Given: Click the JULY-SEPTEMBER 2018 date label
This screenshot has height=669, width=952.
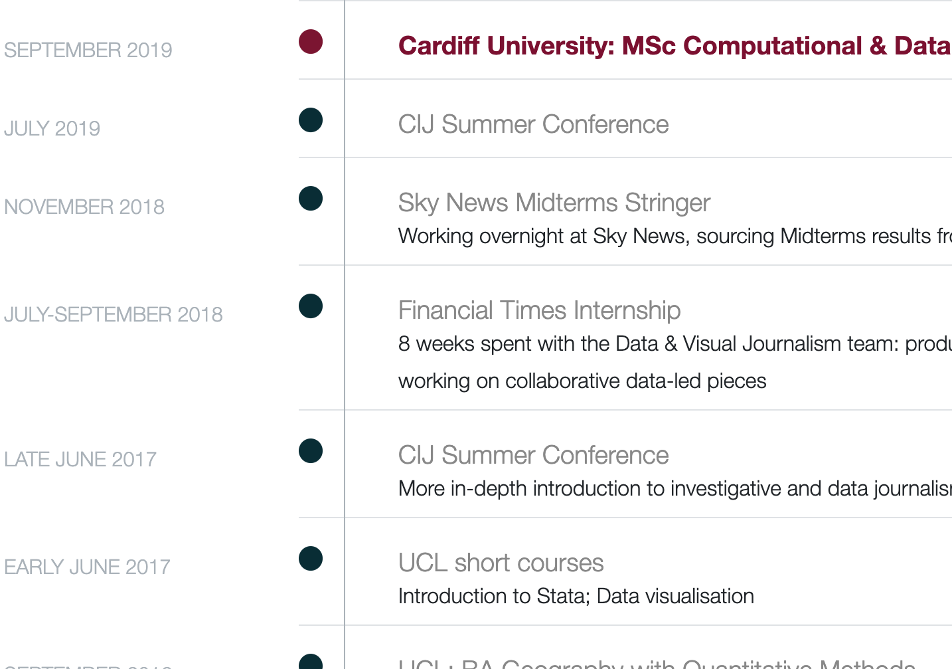Looking at the screenshot, I should 114,314.
